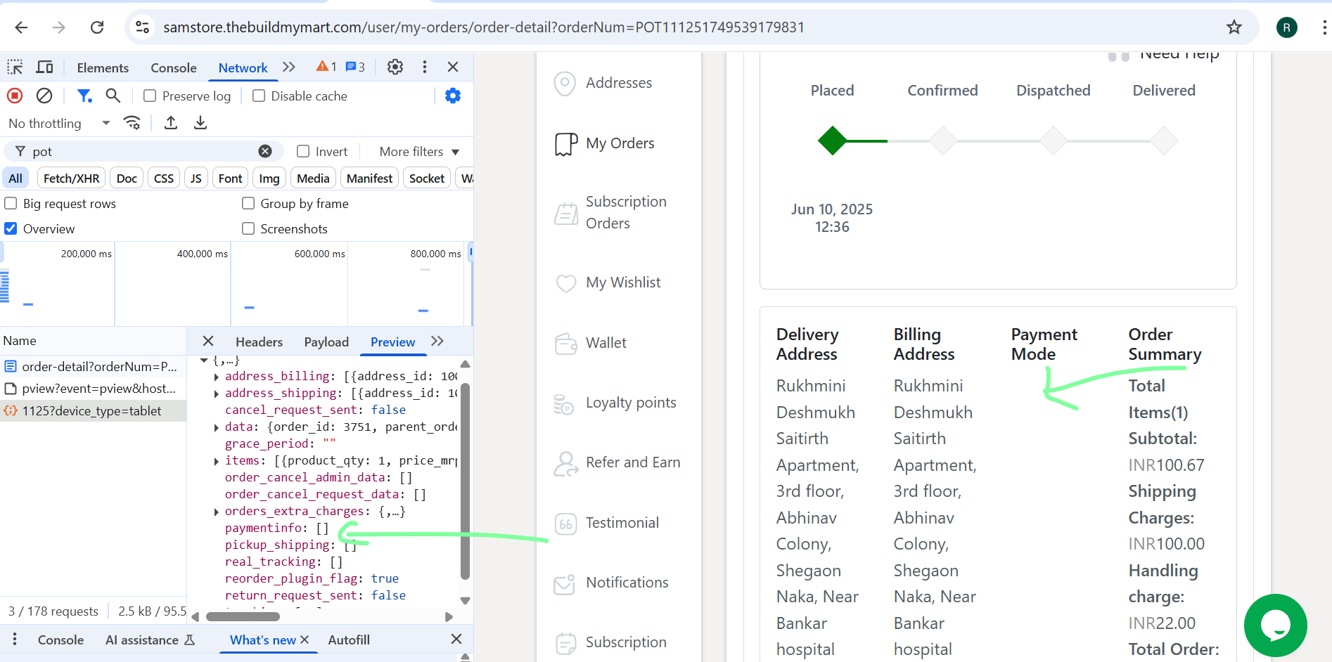This screenshot has height=662, width=1332.
Task: Switch to Console tab in DevTools
Action: pyautogui.click(x=174, y=67)
